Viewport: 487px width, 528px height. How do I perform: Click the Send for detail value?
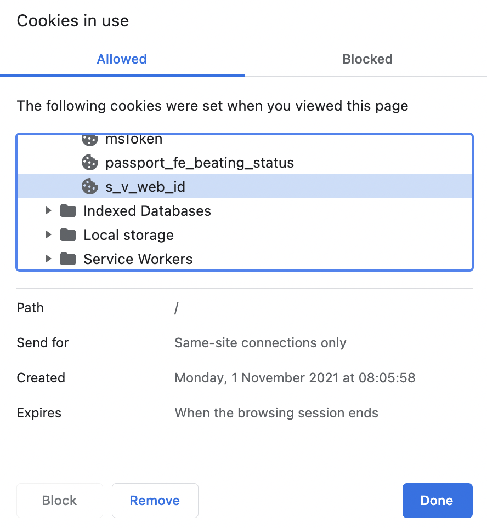tap(260, 343)
